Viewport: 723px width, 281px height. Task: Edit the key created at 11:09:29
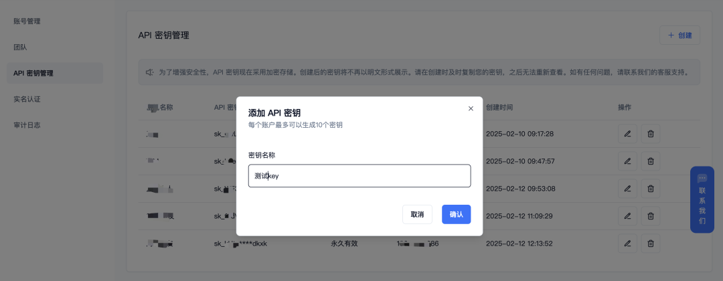click(627, 216)
